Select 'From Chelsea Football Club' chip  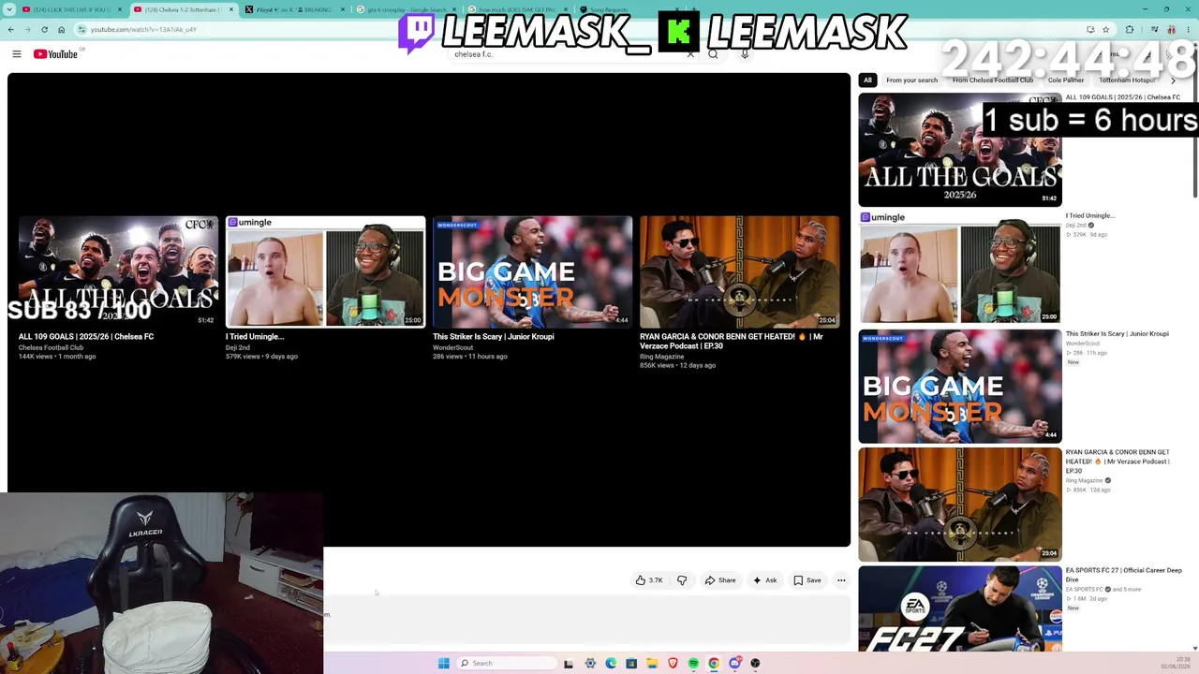[993, 81]
